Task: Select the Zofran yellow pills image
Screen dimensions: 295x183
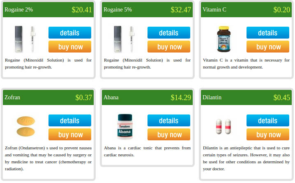Action: click(26, 126)
